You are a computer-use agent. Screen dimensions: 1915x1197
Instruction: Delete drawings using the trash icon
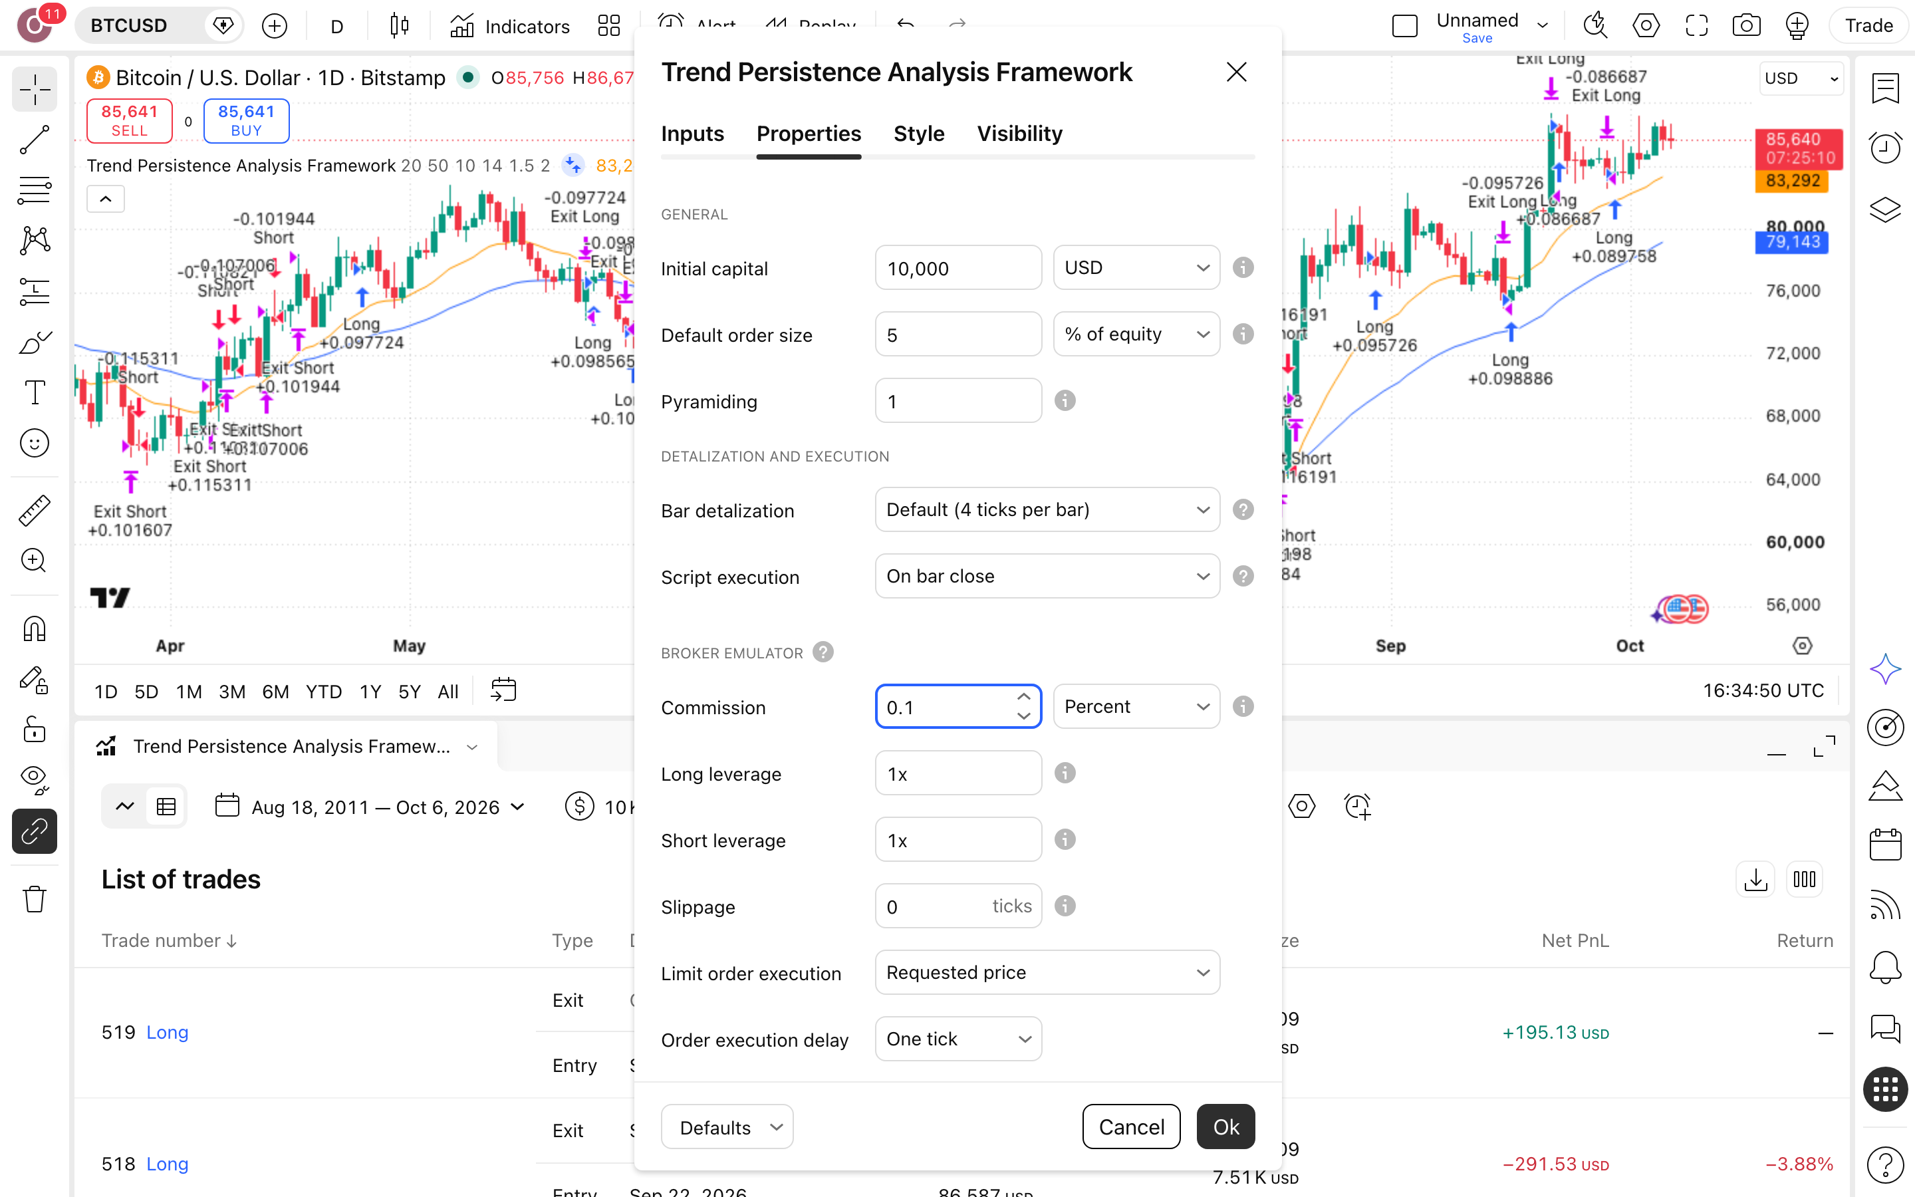click(x=34, y=899)
